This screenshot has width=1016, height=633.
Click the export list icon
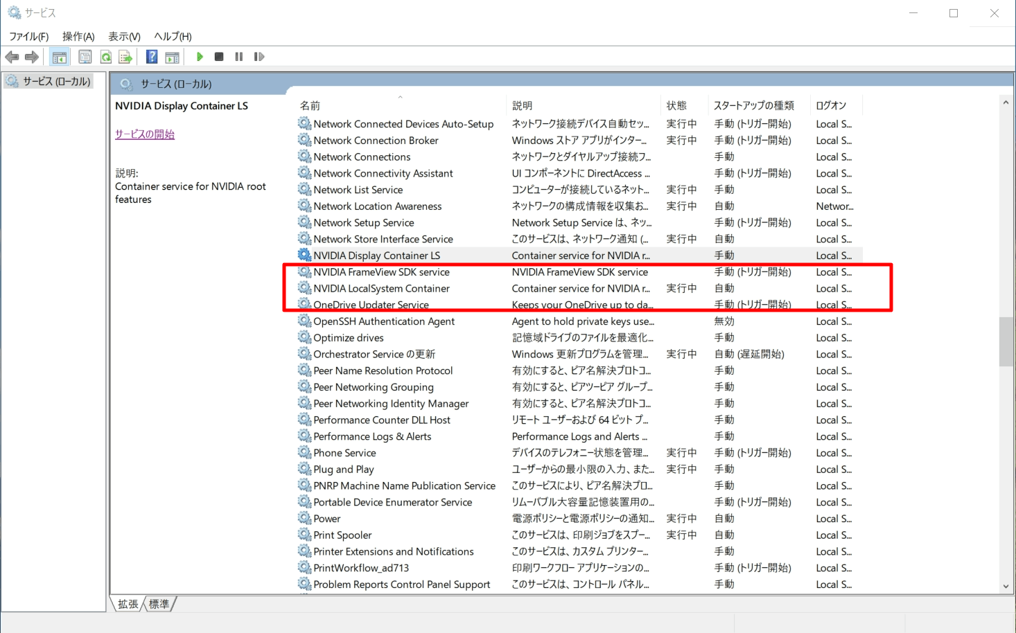coord(125,56)
